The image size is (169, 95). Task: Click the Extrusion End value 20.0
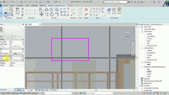coord(16,42)
